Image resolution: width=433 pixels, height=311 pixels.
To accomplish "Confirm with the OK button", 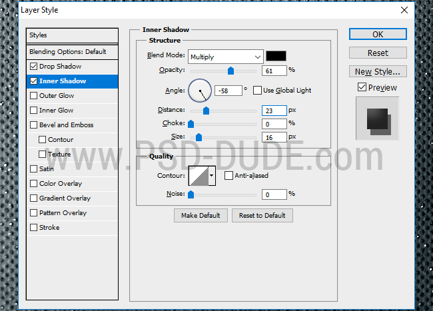I will tap(378, 34).
